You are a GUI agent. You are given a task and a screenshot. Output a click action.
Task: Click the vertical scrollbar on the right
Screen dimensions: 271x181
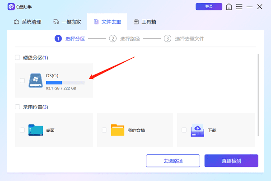258,95
